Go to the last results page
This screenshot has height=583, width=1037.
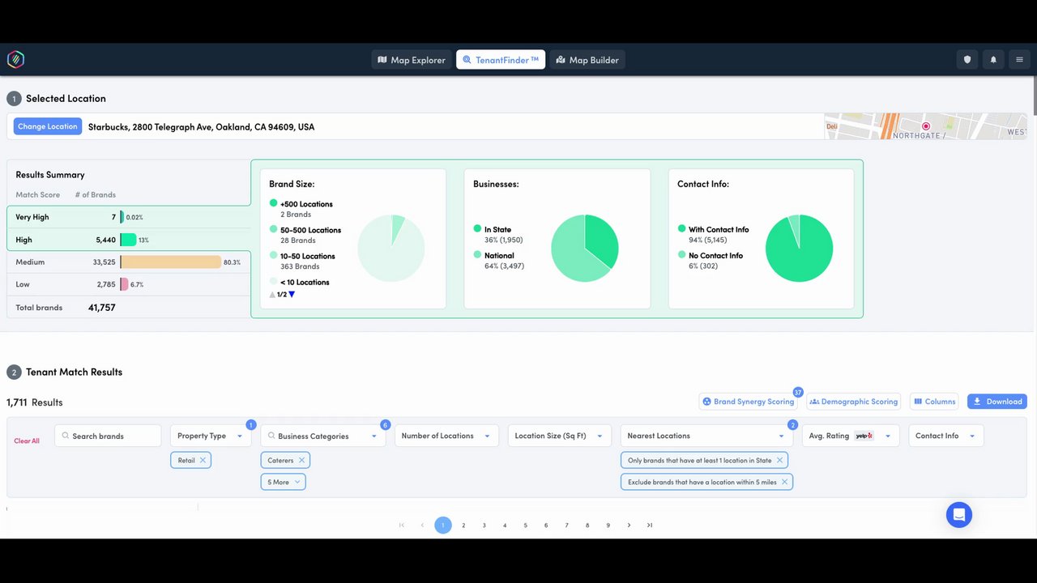650,525
